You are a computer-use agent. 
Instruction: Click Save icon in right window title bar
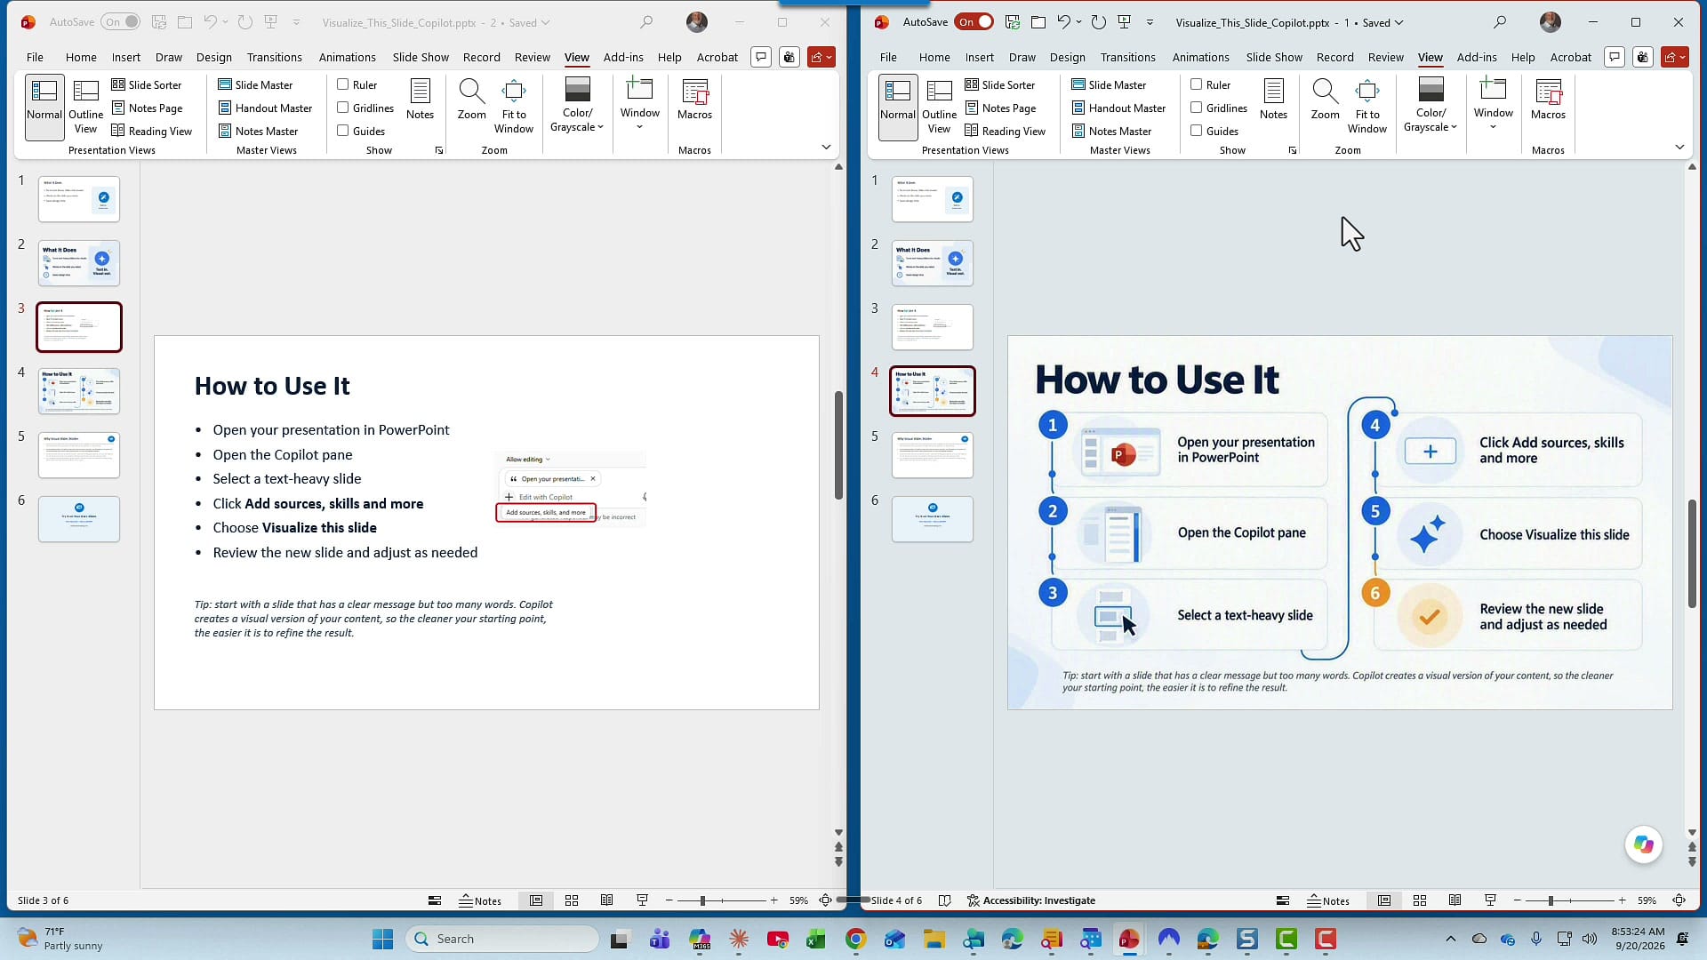click(x=1012, y=22)
